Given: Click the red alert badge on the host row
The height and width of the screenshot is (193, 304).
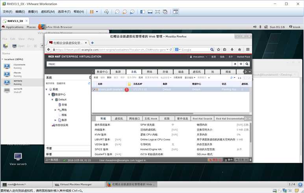Looking at the screenshot, I should 127,90.
